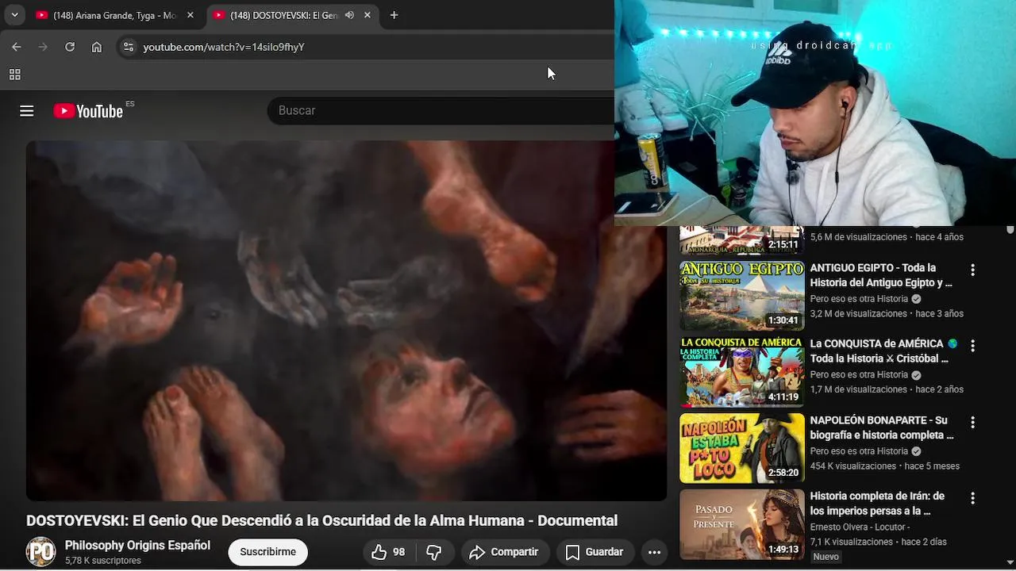Open a new browser tab
The height and width of the screenshot is (571, 1016).
pos(394,15)
